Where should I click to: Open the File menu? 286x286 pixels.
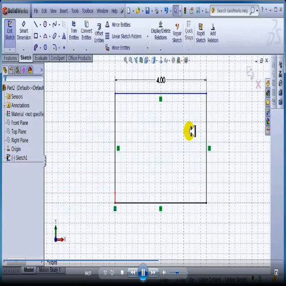point(36,11)
